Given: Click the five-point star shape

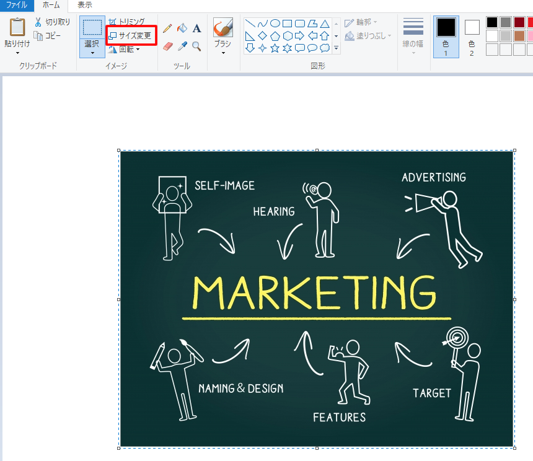Looking at the screenshot, I should (275, 48).
